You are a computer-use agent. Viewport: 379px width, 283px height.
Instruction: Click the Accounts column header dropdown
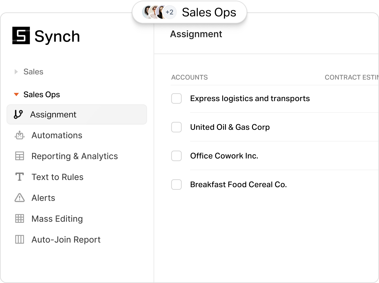tap(189, 77)
